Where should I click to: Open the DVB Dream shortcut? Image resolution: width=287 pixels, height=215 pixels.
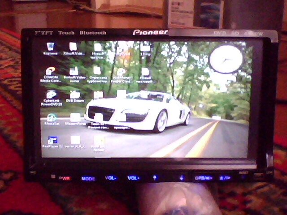[x=75, y=95]
